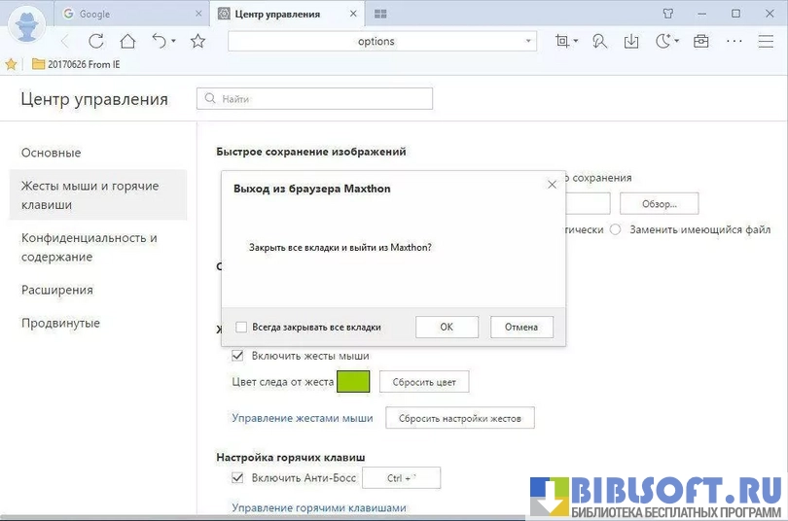788x521 pixels.
Task: Click the skin shirt icon in title bar
Action: [x=667, y=14]
